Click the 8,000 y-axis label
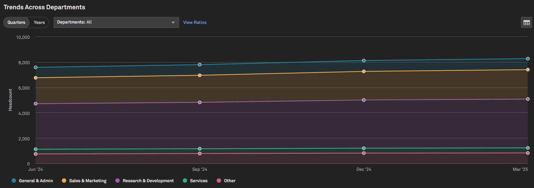The width and height of the screenshot is (534, 188). [24, 63]
